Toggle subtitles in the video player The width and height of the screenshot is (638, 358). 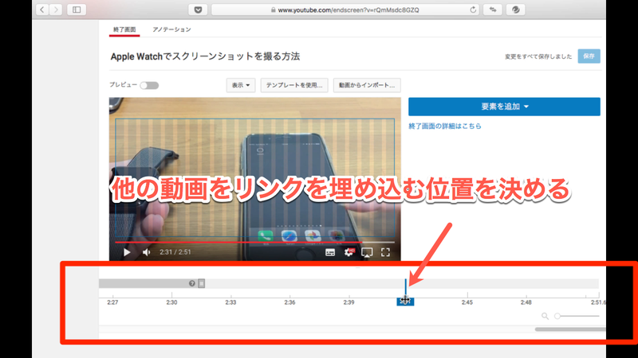[330, 252]
